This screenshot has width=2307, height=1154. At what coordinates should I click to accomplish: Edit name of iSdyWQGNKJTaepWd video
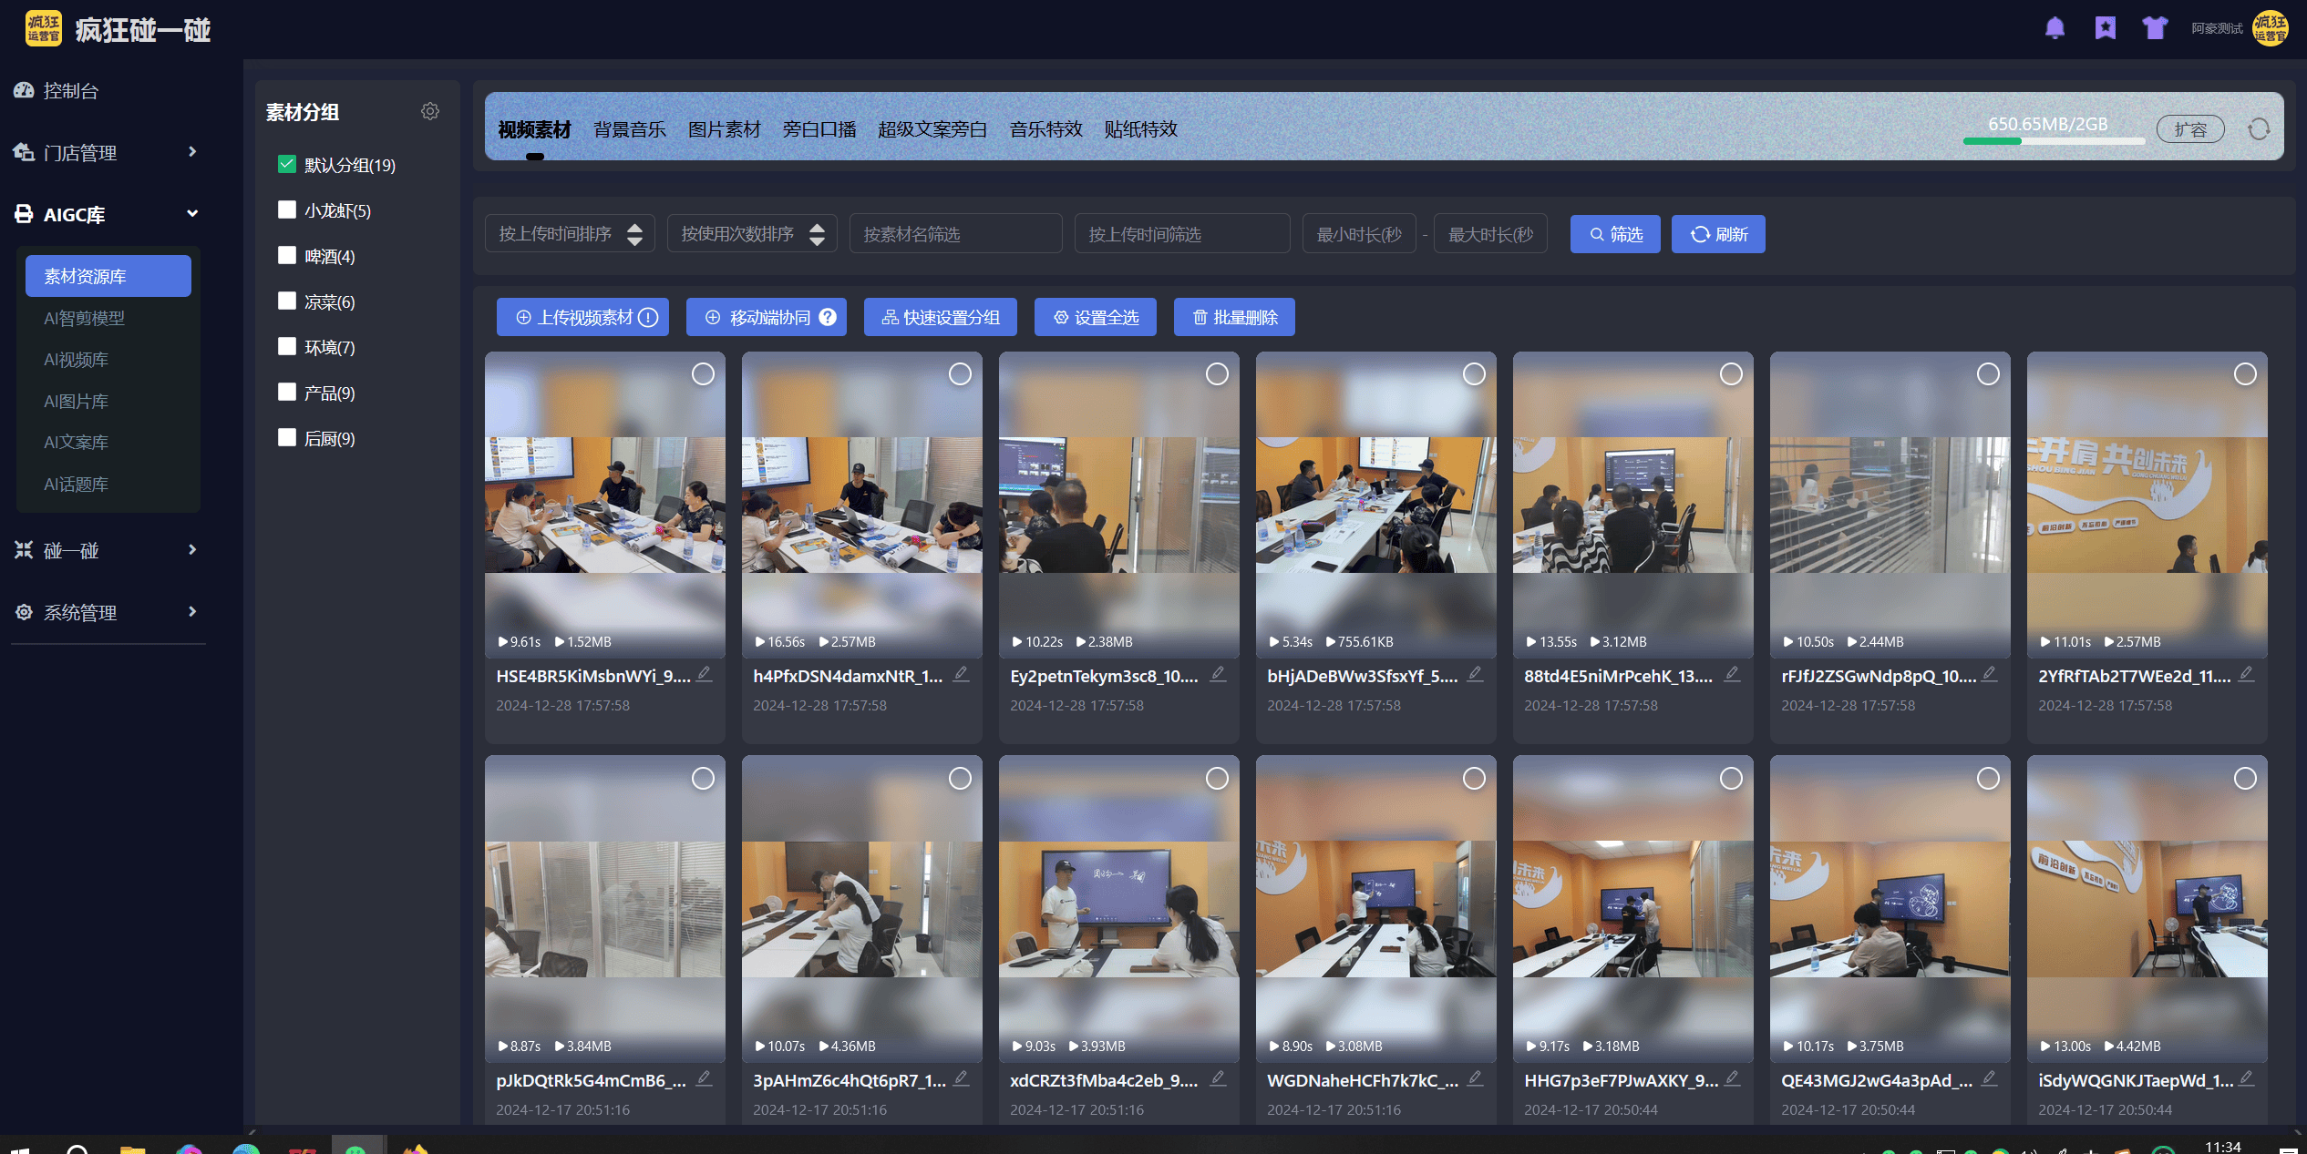pyautogui.click(x=2247, y=1078)
